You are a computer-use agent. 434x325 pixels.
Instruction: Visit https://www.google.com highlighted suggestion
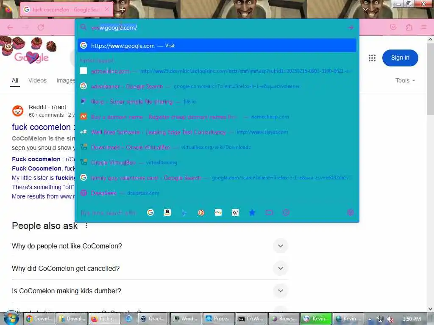[217, 46]
